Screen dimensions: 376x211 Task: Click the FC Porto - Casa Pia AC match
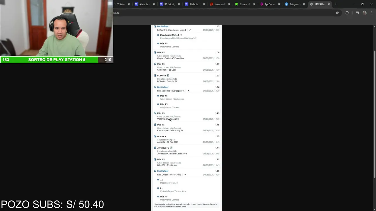(167, 81)
